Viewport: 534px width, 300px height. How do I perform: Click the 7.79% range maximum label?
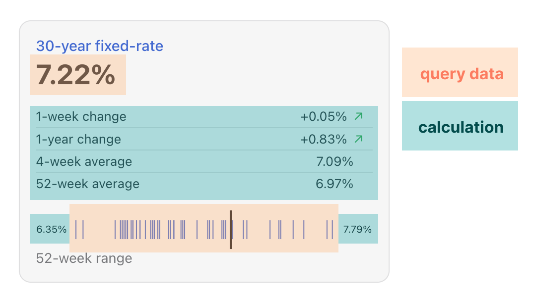[x=357, y=229]
